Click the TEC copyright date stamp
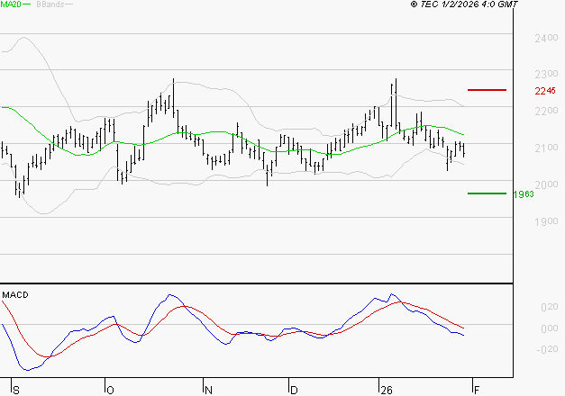565x396 pixels. (464, 4)
